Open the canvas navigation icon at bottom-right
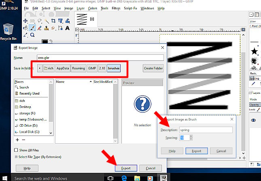Image resolution: width=261 pixels, height=181 pixels. point(244,158)
